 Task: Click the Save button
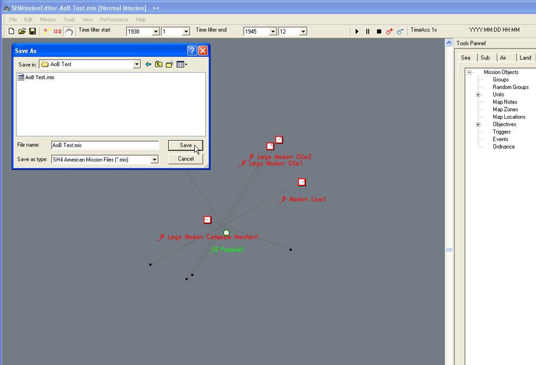[x=185, y=145]
